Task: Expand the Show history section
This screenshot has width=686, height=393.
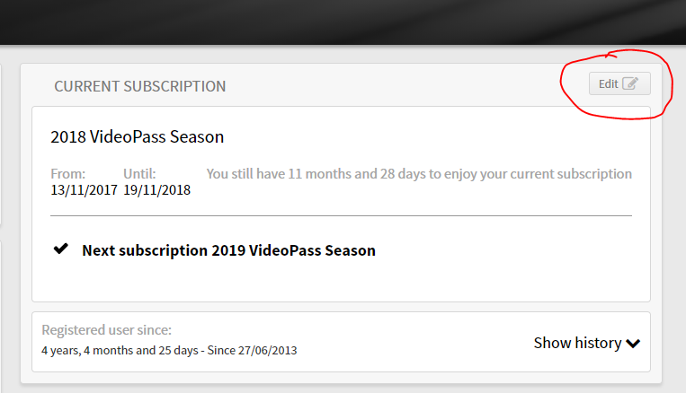Action: click(587, 344)
